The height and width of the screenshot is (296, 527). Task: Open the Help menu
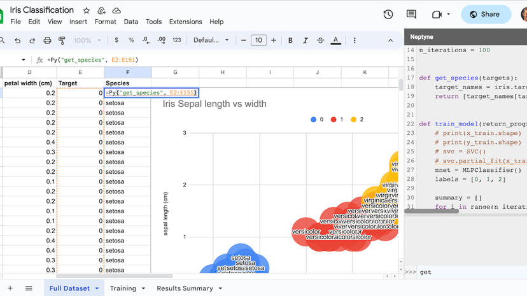(216, 22)
